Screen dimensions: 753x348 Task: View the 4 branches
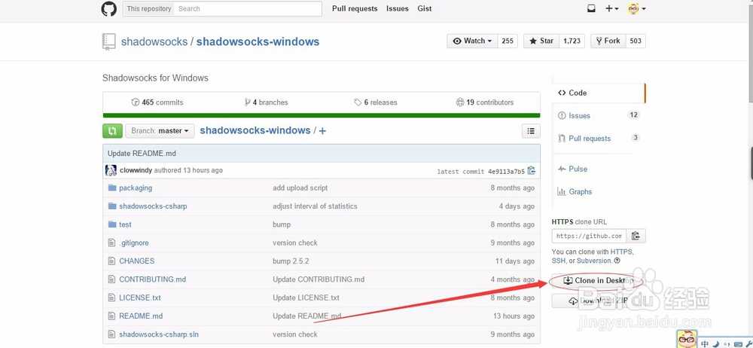(x=266, y=102)
